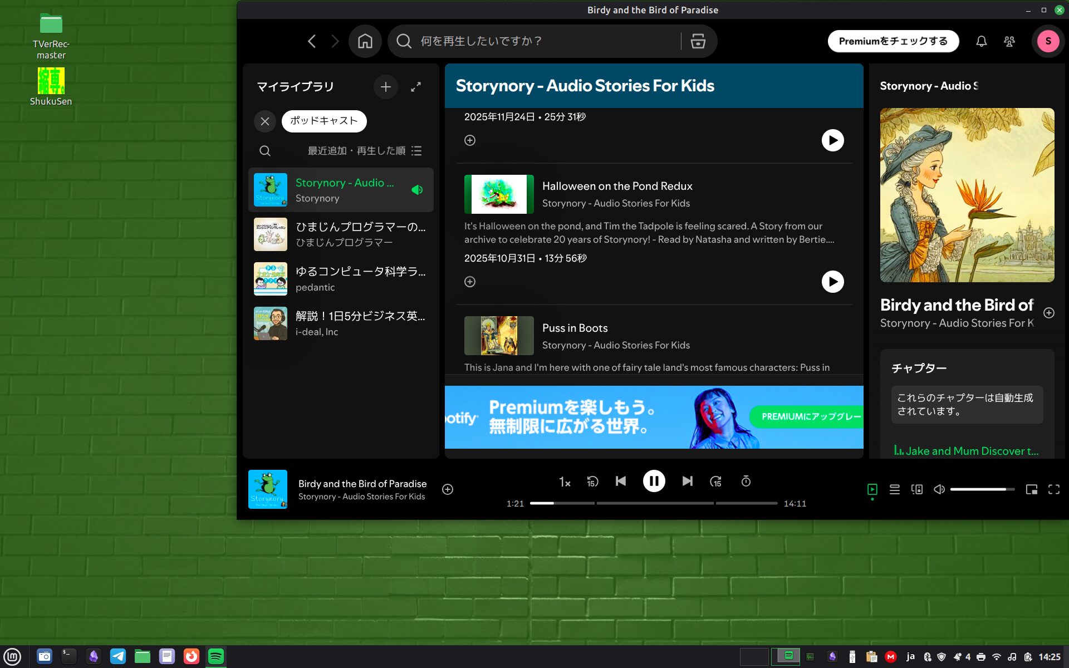The height and width of the screenshot is (668, 1069).
Task: Open the friend activity icon
Action: 1009,41
